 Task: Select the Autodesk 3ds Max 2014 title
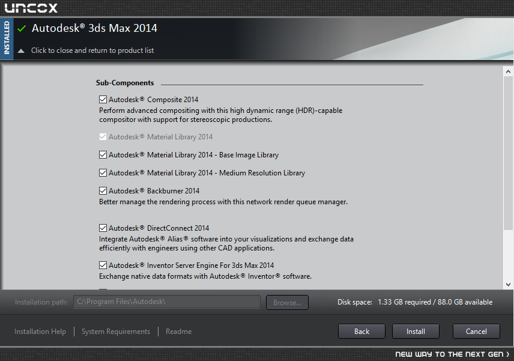94,28
